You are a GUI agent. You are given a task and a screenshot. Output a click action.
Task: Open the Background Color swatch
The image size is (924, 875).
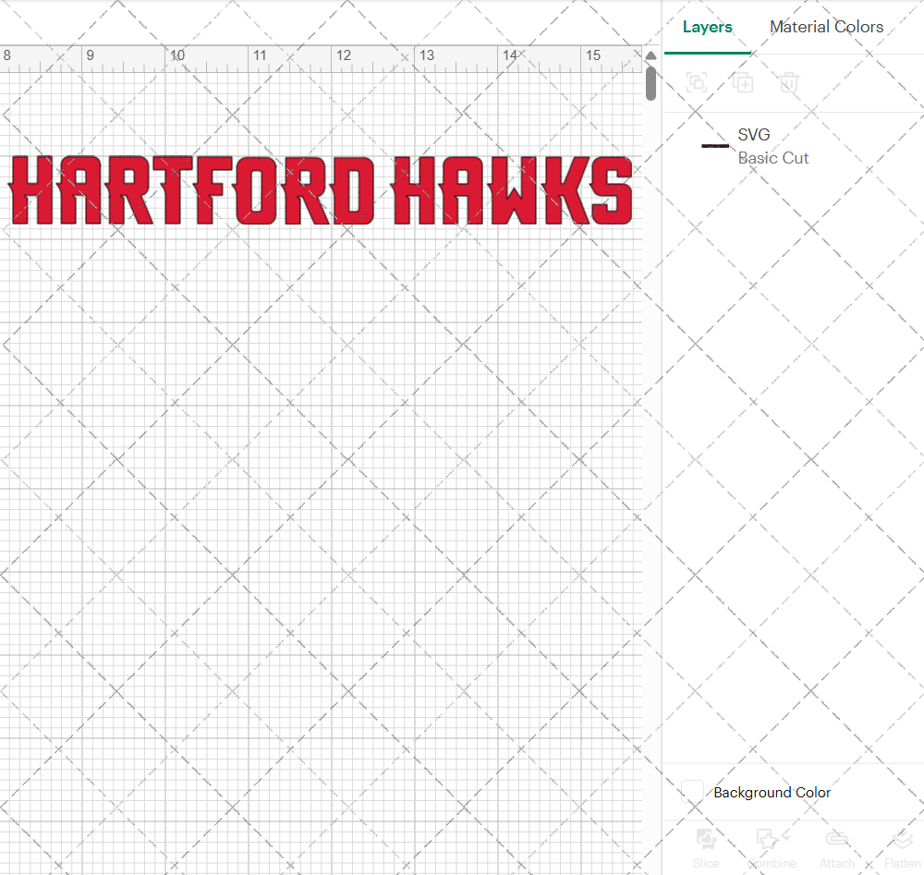[692, 791]
